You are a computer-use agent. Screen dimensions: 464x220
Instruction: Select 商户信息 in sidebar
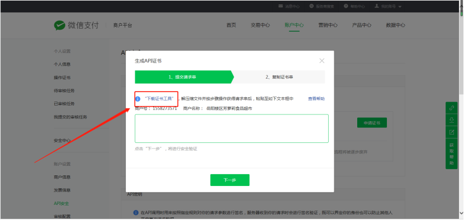tap(62, 177)
